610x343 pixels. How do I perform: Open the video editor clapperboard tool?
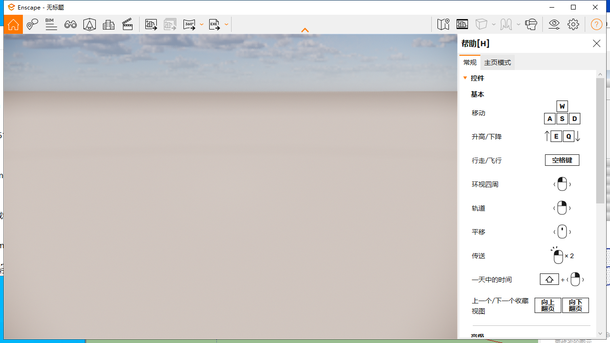click(x=127, y=24)
